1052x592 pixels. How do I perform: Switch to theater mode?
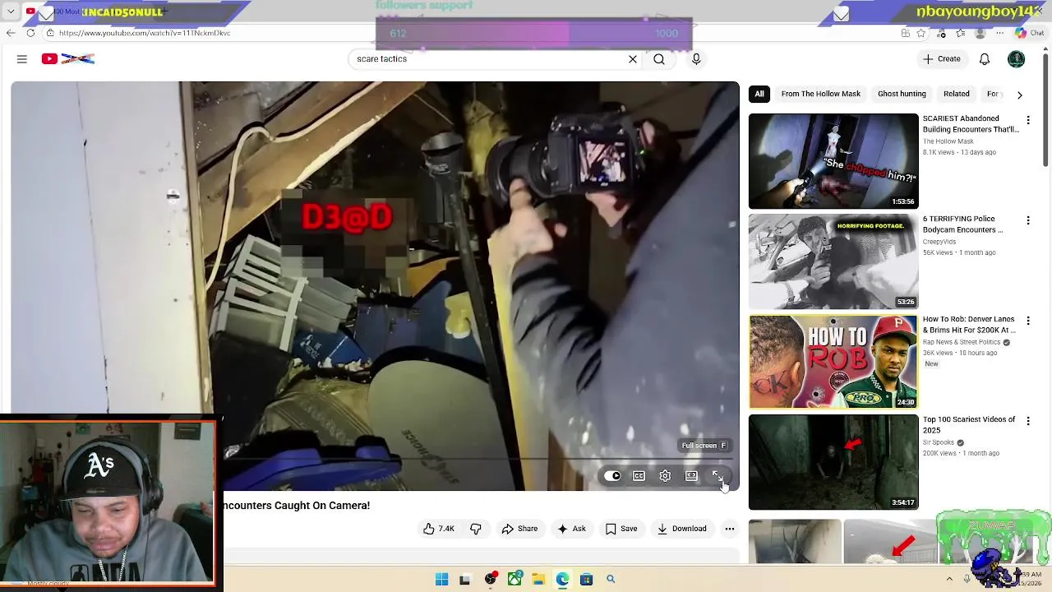(691, 476)
